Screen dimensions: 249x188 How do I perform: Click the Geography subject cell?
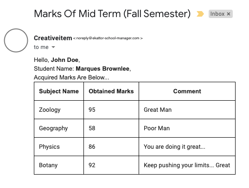tap(59, 128)
